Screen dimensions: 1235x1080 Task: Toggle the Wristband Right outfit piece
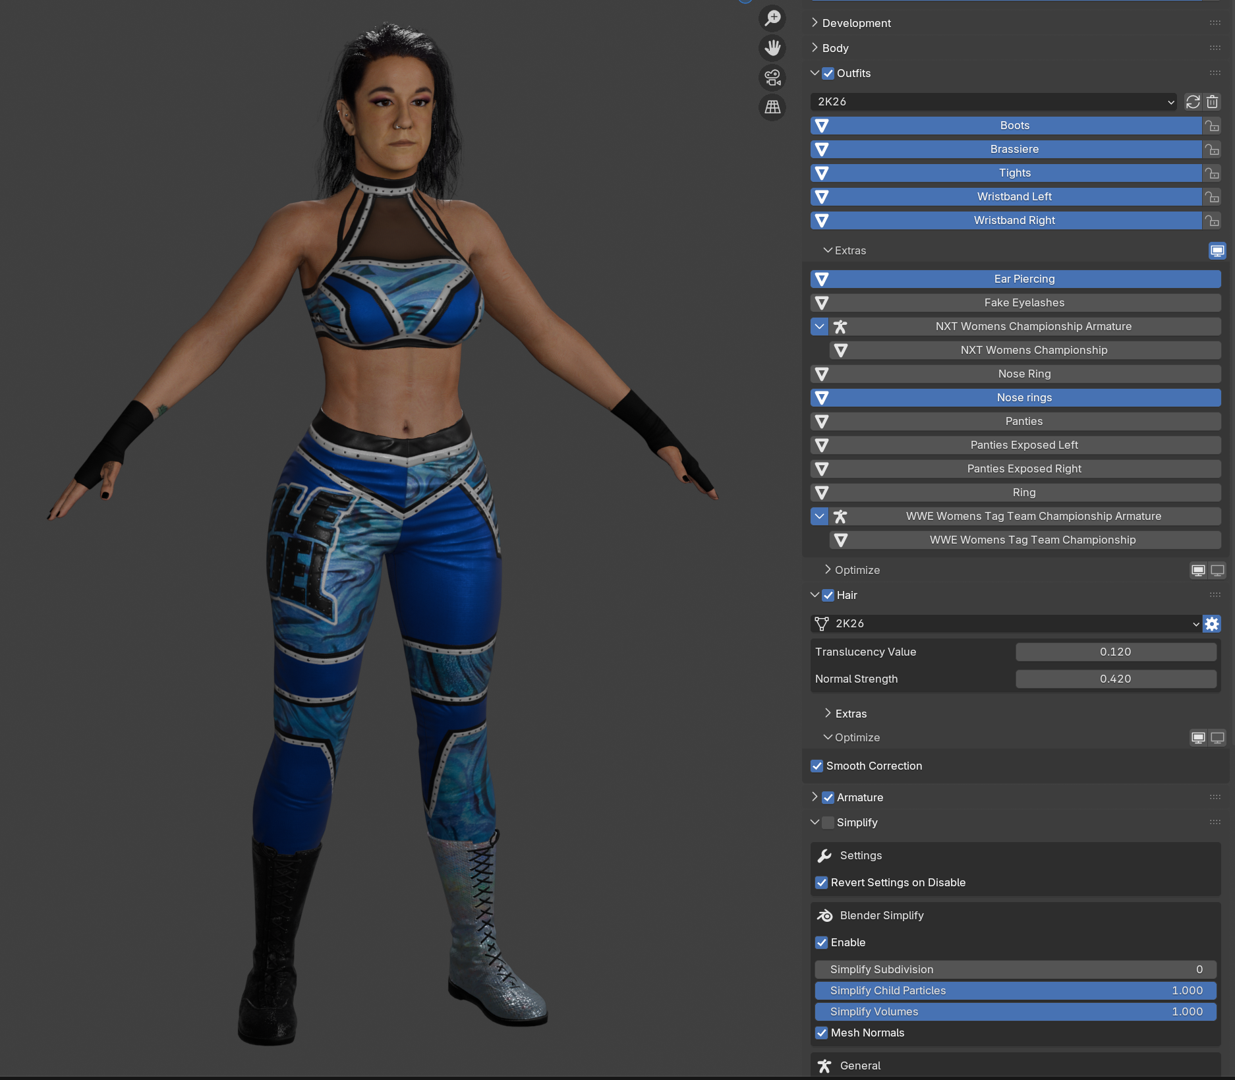(x=1006, y=221)
